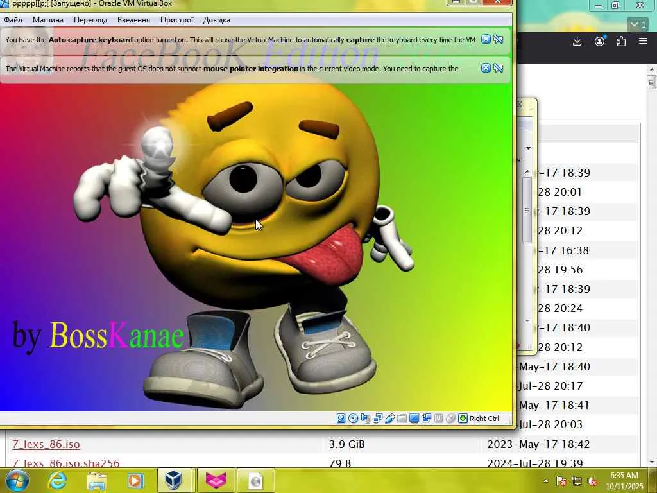Click the green arrow host key icon
Image resolution: width=657 pixels, height=493 pixels.
463,419
